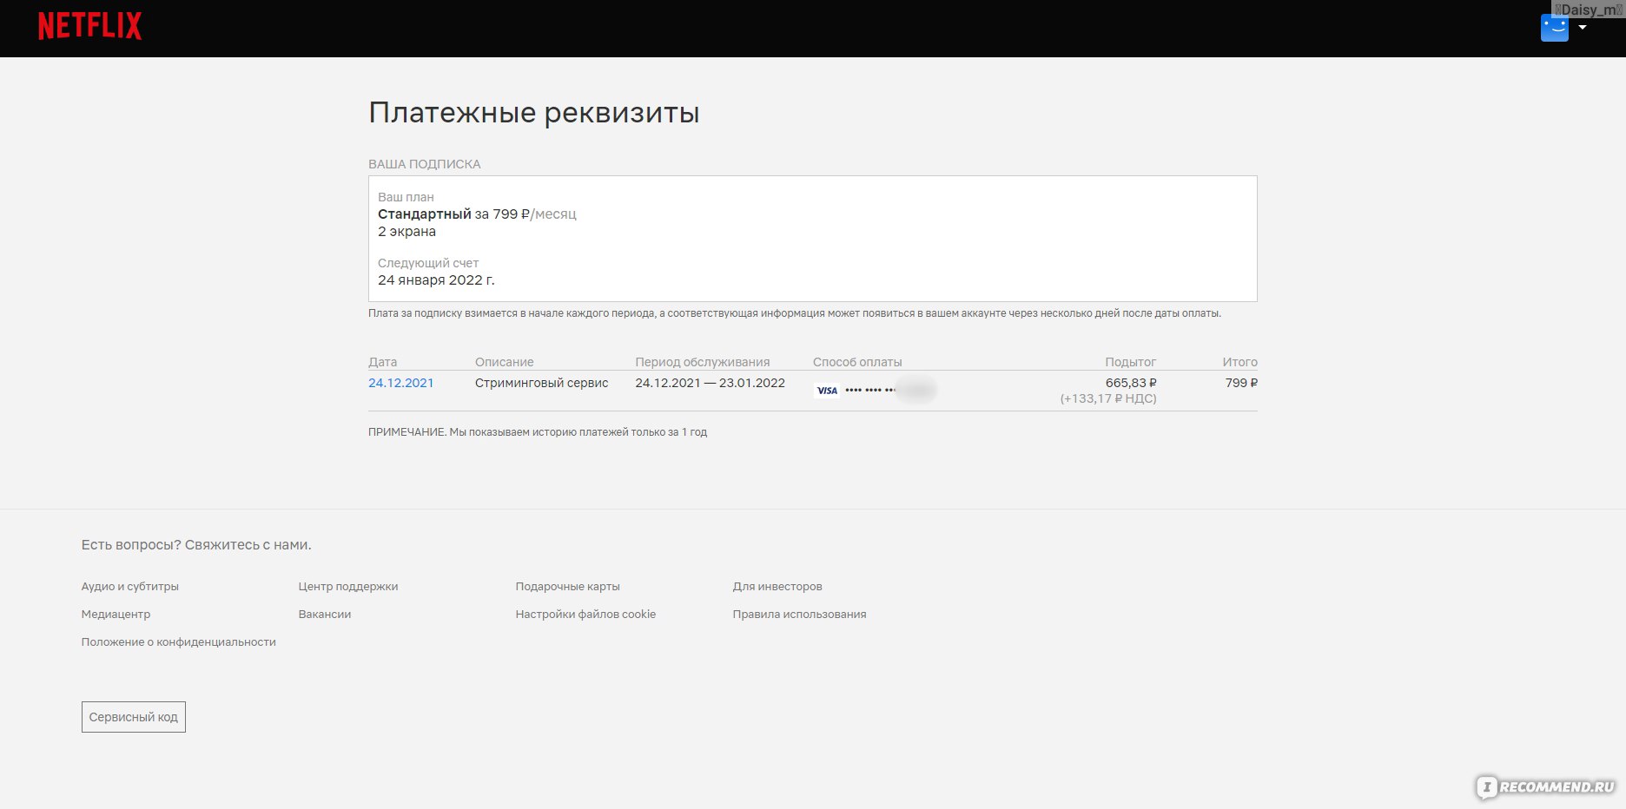Screen dimensions: 1626x809
Task: Expand the account dropdown arrow
Action: pyautogui.click(x=1583, y=28)
